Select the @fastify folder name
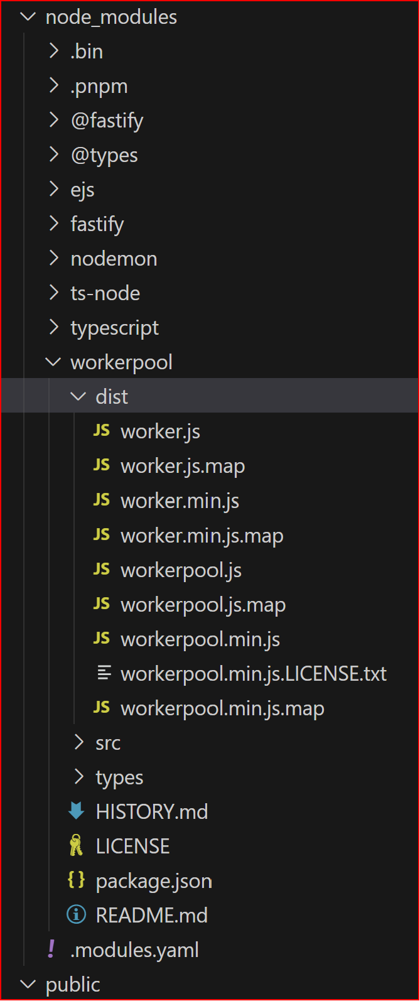 click(107, 121)
